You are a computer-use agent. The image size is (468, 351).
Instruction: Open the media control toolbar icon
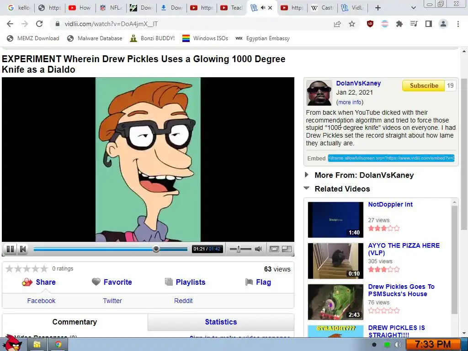(414, 24)
